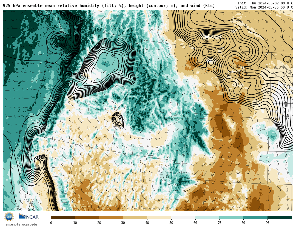Open the ensemble.ucar.edu link text
The height and width of the screenshot is (228, 296).
coord(21,225)
